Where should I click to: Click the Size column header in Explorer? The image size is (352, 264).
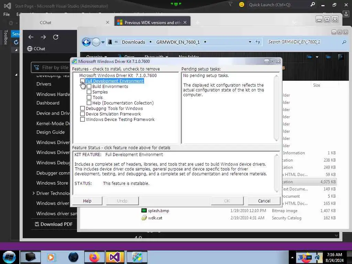pyautogui.click(x=317, y=85)
